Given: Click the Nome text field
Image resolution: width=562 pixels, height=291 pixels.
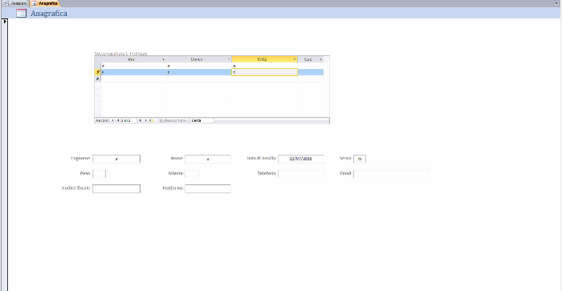Looking at the screenshot, I should tap(208, 159).
